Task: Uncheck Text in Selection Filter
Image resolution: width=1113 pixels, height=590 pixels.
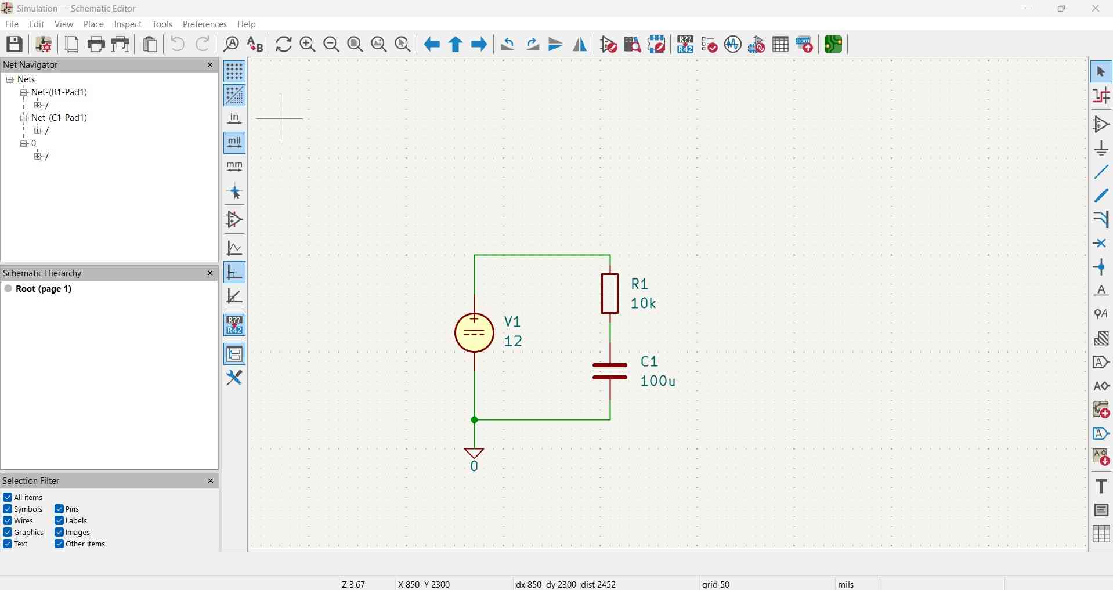Action: [x=8, y=544]
